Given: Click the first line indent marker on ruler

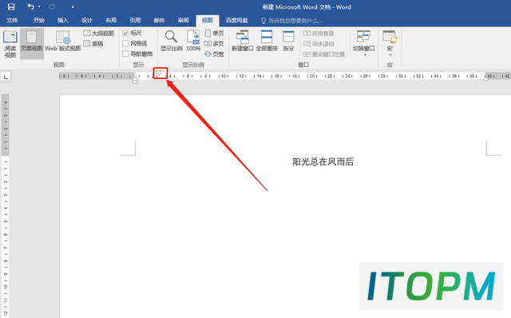Looking at the screenshot, I should 159,73.
